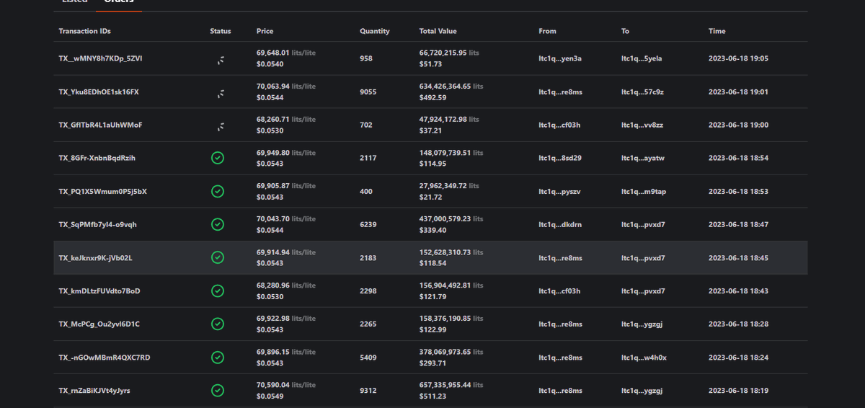Click recipient address ltc1q...m9tap

(x=644, y=191)
